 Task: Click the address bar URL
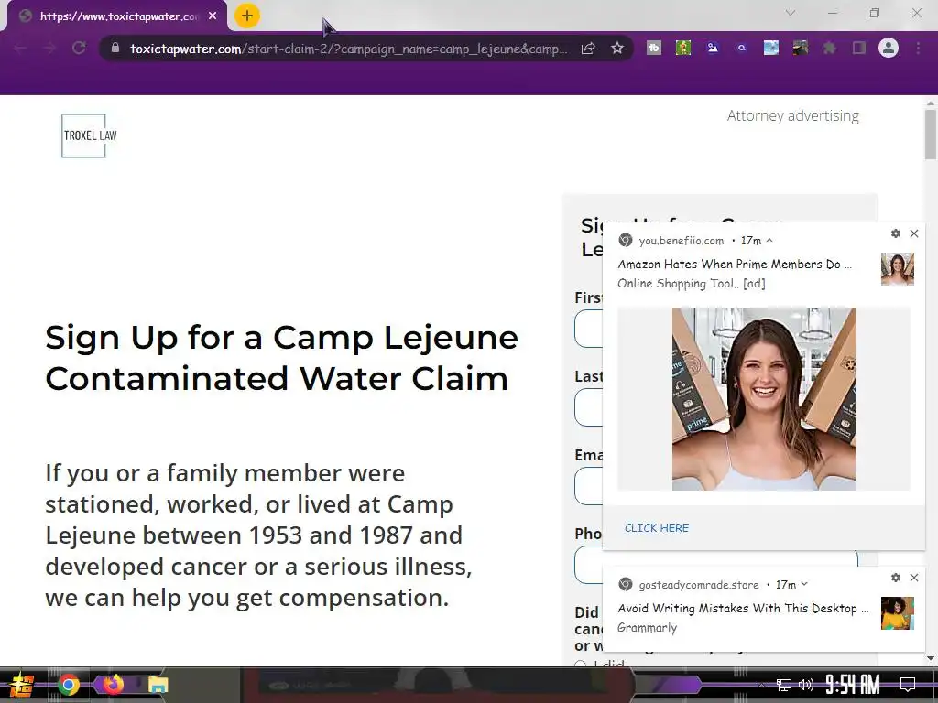pyautogui.click(x=349, y=49)
